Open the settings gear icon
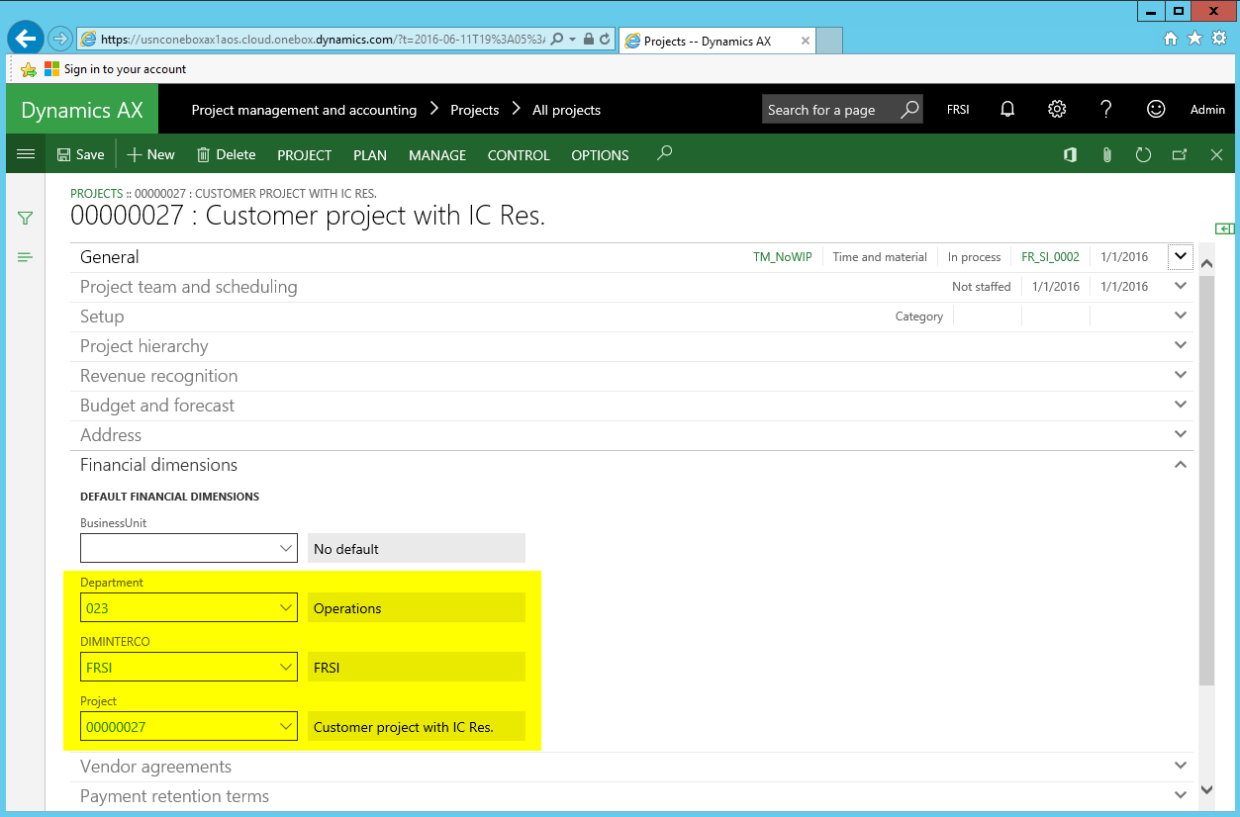 (1057, 110)
